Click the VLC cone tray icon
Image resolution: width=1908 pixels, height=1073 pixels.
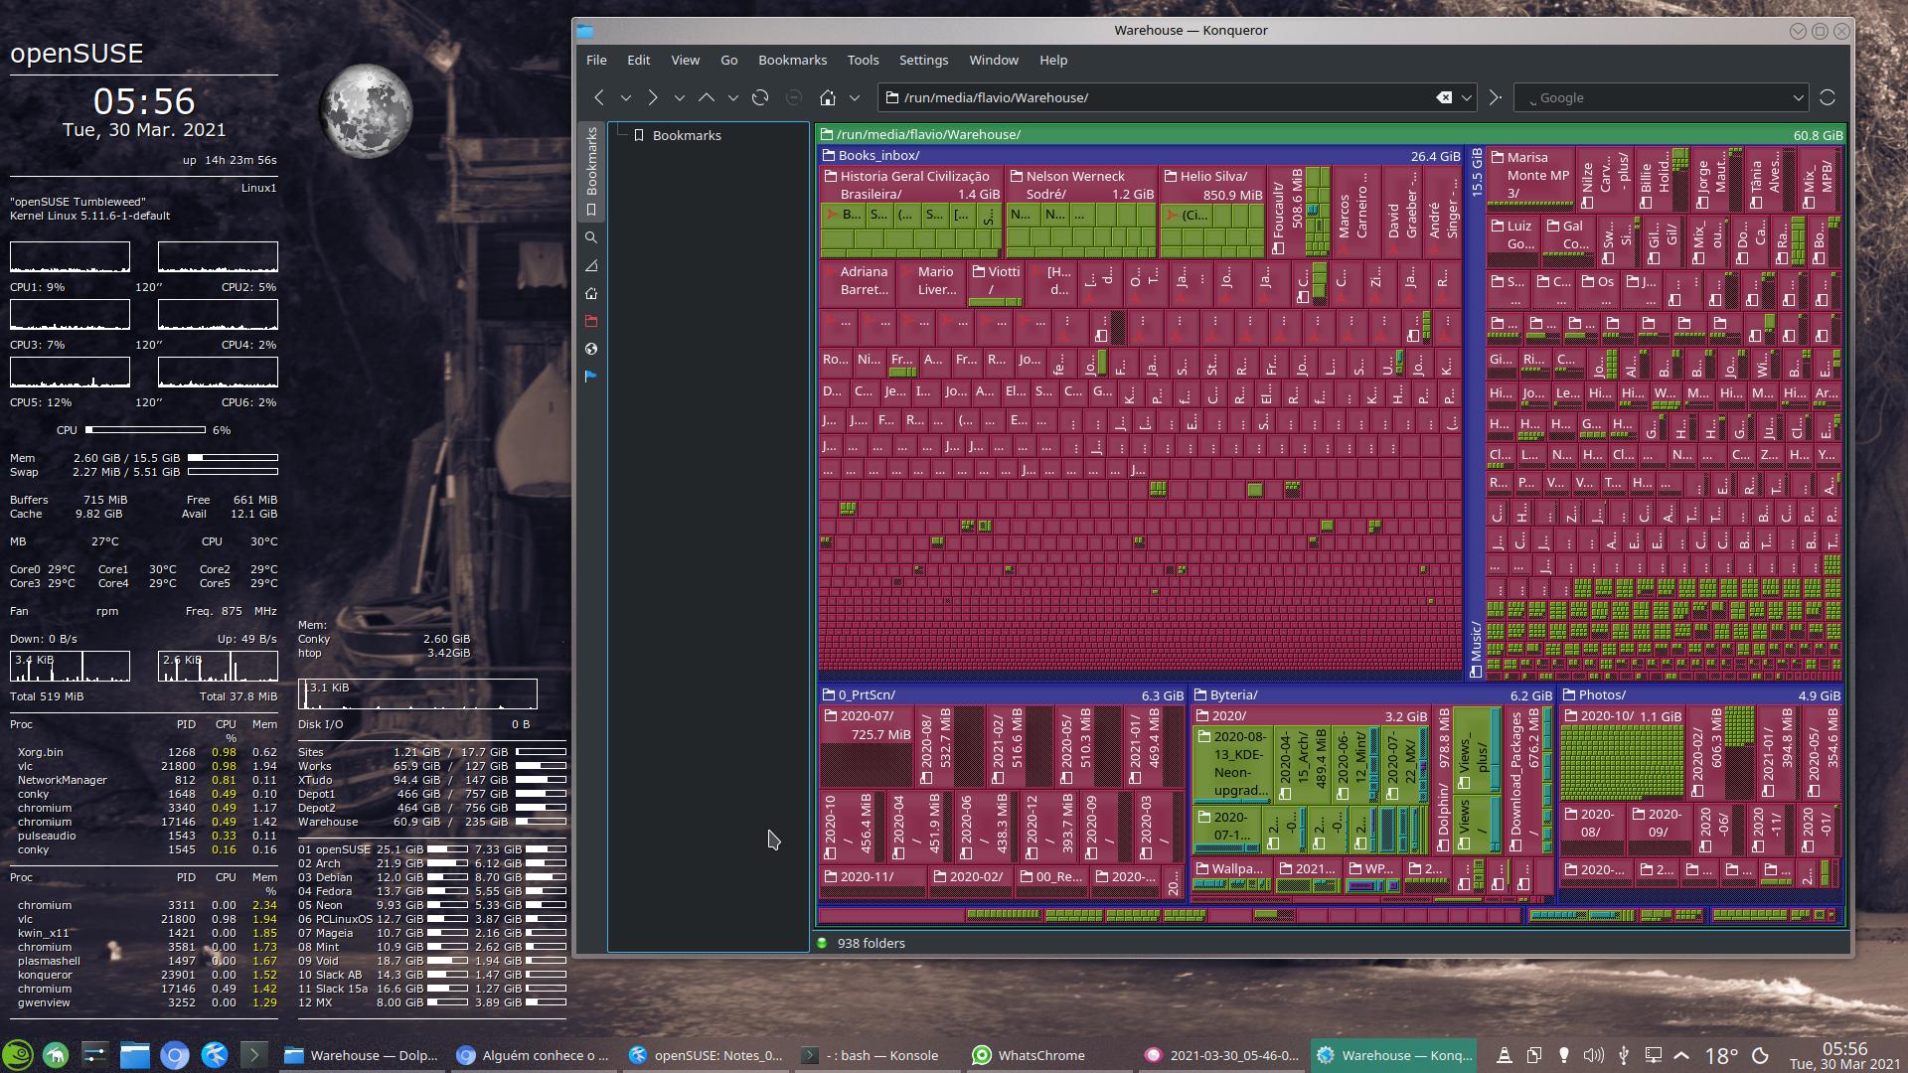click(1505, 1055)
